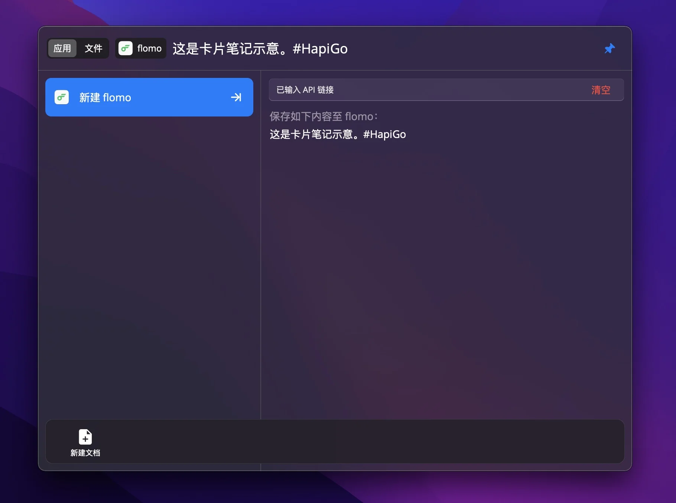Click 清空 to clear the API link
This screenshot has height=503, width=676.
(x=601, y=90)
